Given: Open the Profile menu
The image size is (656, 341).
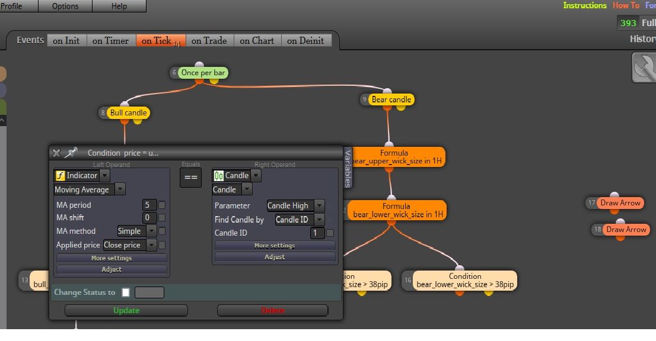Looking at the screenshot, I should coord(18,6).
